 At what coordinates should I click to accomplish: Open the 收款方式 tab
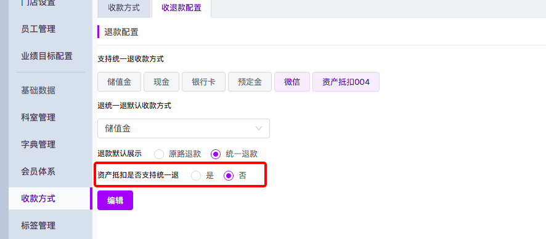click(124, 8)
